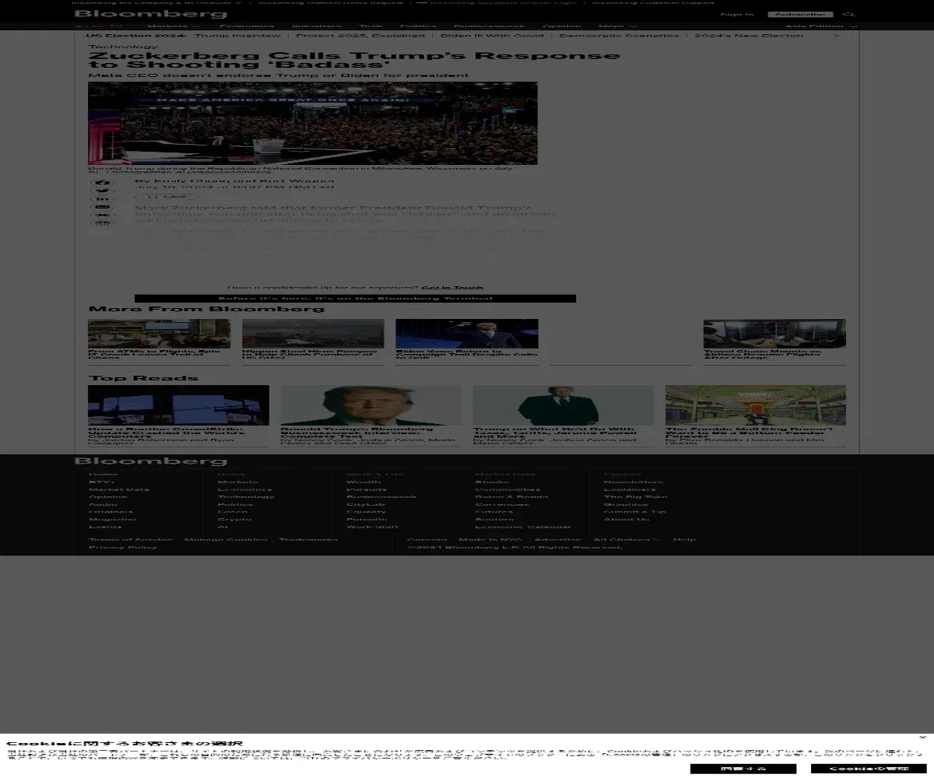This screenshot has width=934, height=778.
Task: Click the Bloomberg logo in footer
Action: (151, 461)
